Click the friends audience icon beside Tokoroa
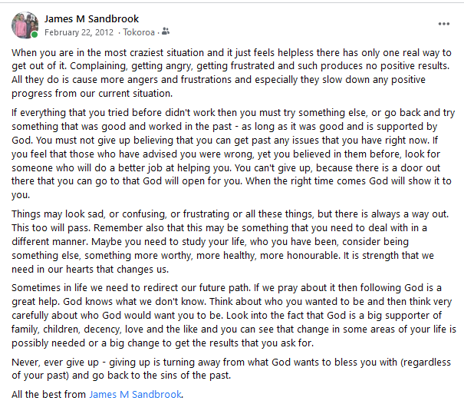This screenshot has width=464, height=404. (166, 32)
